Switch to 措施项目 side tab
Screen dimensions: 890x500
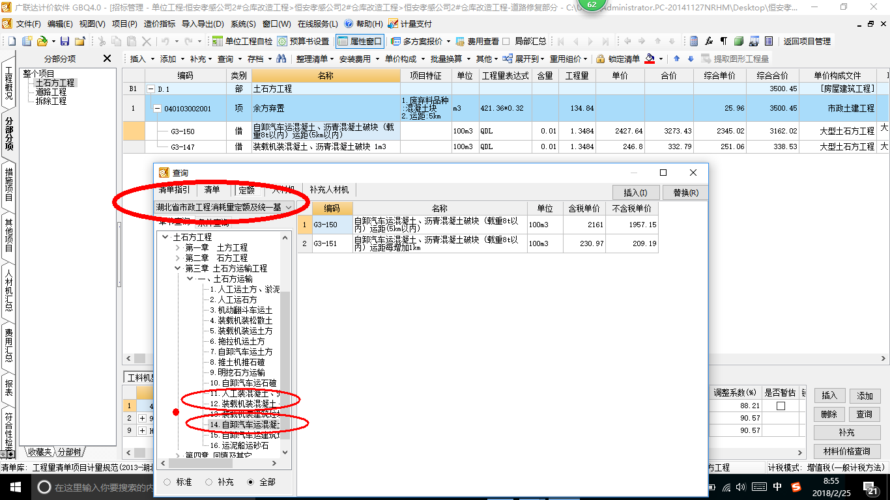pyautogui.click(x=8, y=185)
